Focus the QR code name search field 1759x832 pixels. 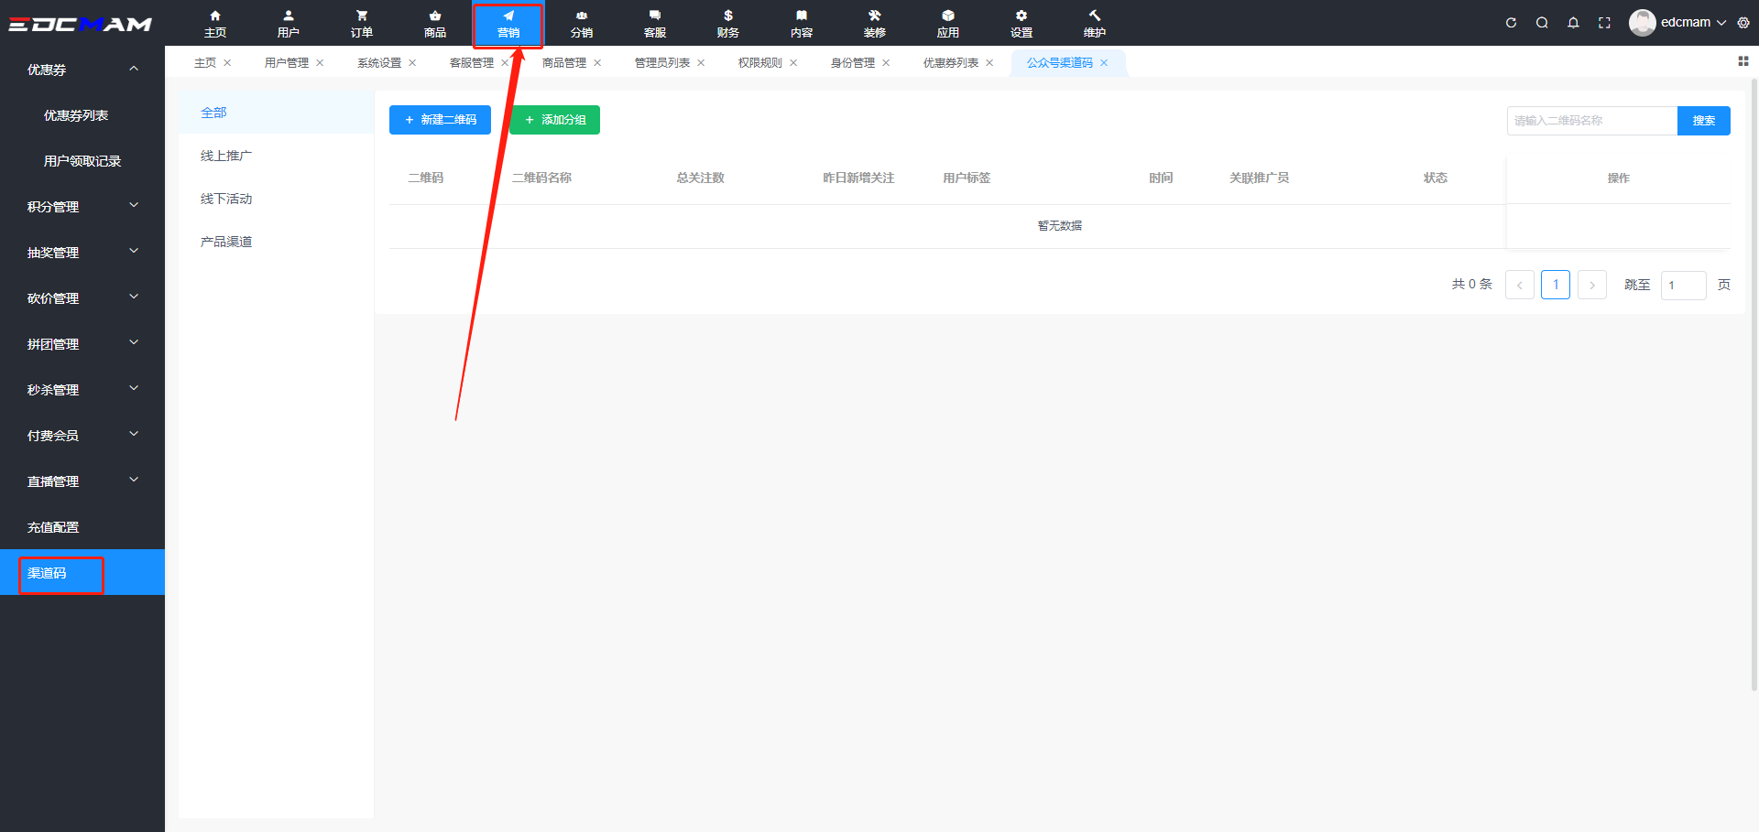[x=1591, y=121]
